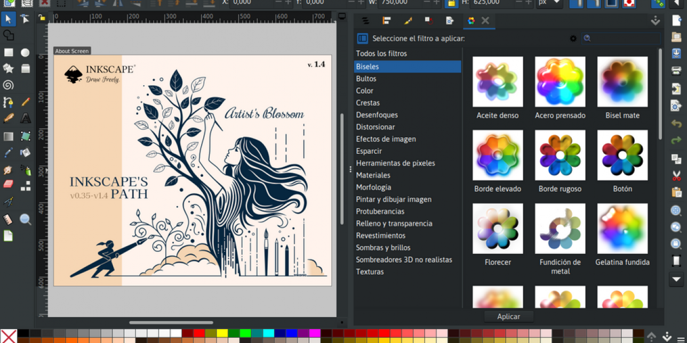Image resolution: width=687 pixels, height=343 pixels.
Task: Select the Dropper color picker tool
Action: point(9,153)
